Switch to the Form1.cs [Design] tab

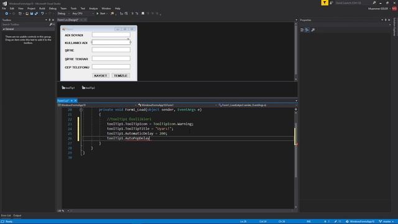point(68,20)
